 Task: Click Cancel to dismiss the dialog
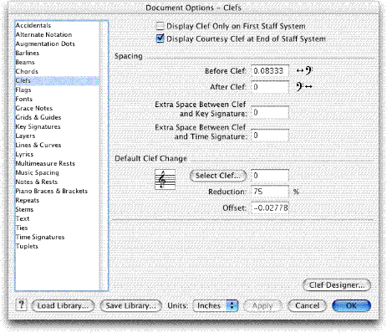pos(308,305)
